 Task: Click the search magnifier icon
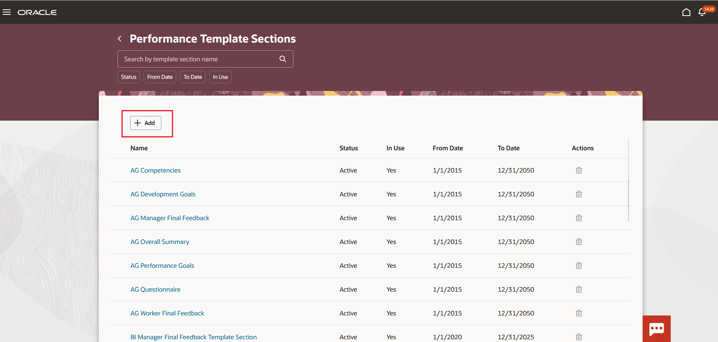(x=283, y=59)
